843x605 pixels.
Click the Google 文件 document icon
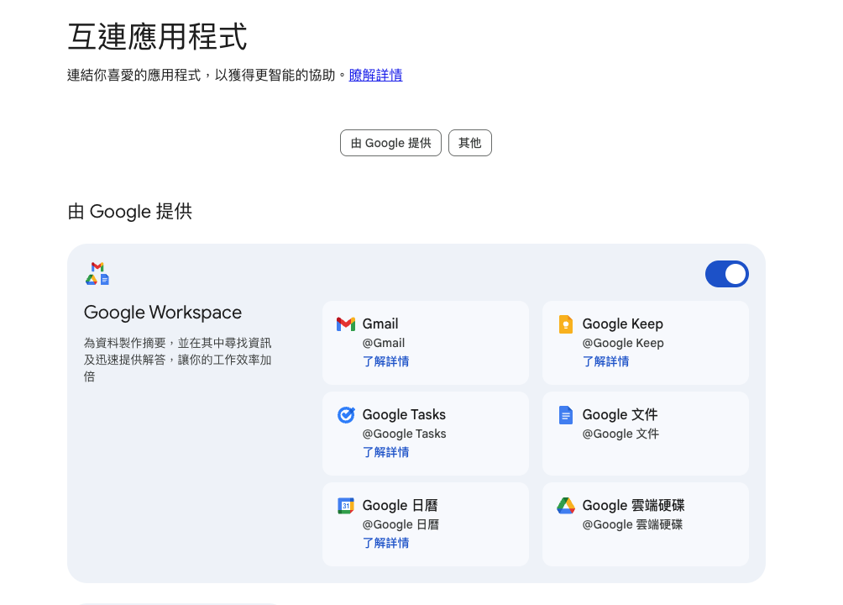point(566,414)
